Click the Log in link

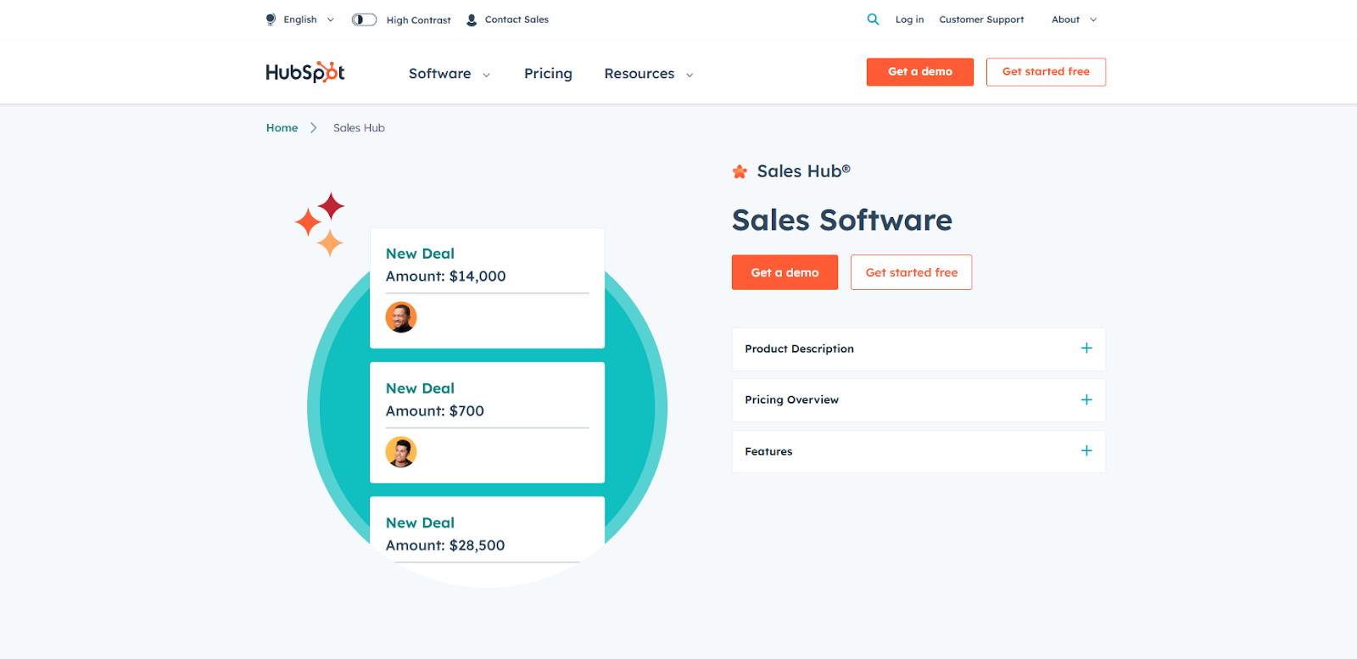pyautogui.click(x=909, y=20)
